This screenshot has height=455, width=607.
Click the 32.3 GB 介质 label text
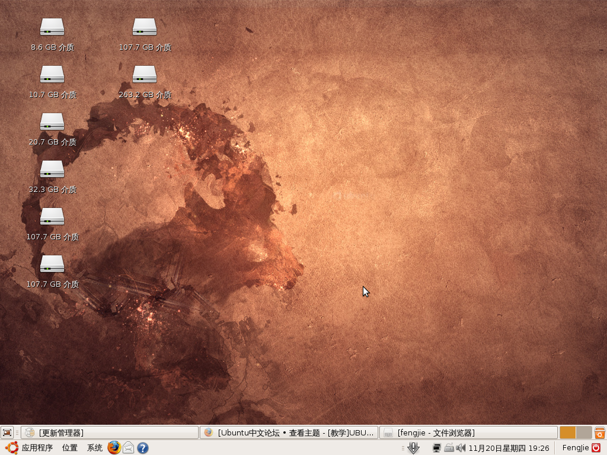click(52, 189)
